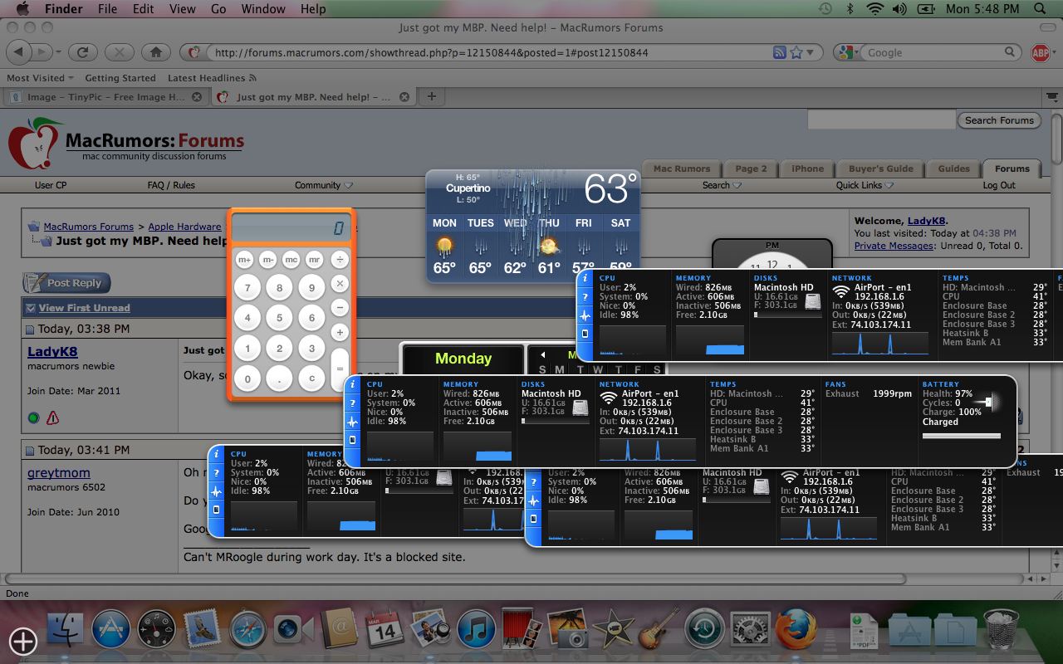
Task: Click the Firefox reload button
Action: click(82, 52)
